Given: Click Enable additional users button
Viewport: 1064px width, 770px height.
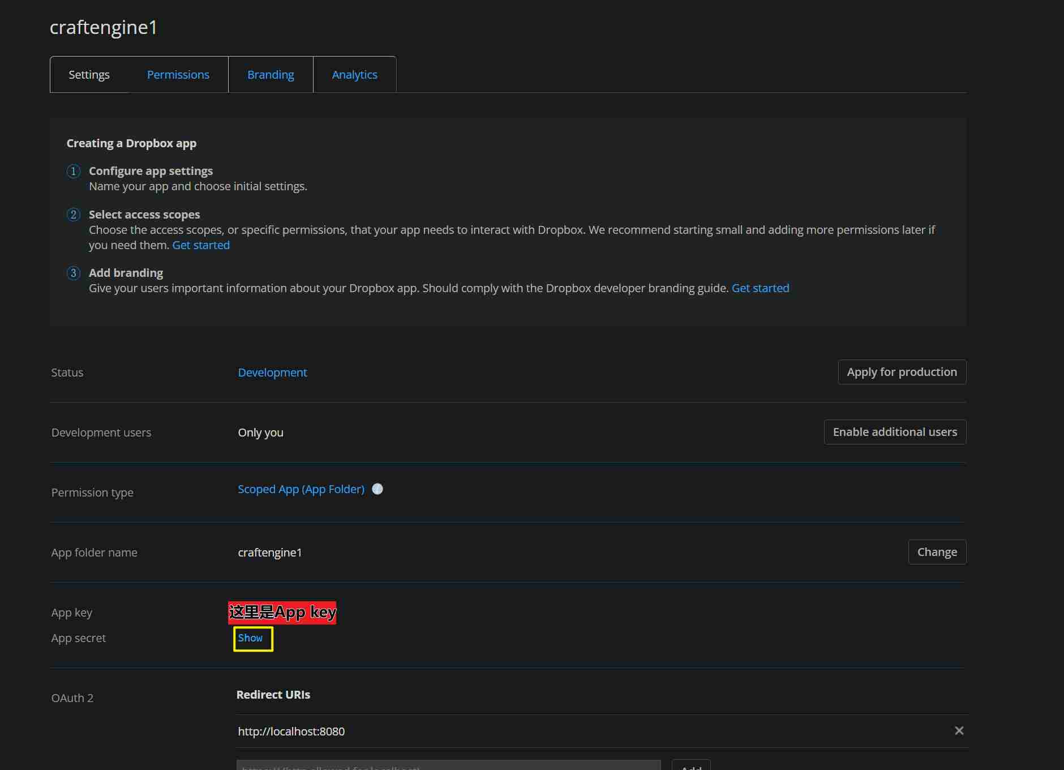Looking at the screenshot, I should pyautogui.click(x=895, y=432).
